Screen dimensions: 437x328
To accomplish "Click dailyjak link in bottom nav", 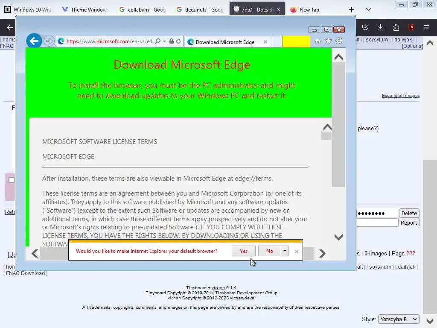I will tap(407, 267).
